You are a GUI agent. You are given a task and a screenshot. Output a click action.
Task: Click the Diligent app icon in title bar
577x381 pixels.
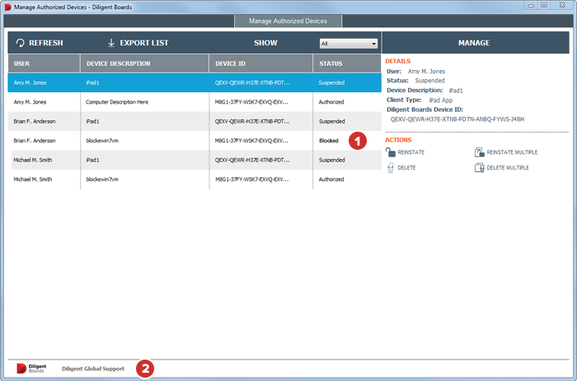coord(7,7)
